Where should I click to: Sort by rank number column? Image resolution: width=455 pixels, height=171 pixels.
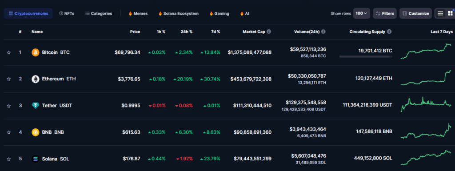[20, 32]
